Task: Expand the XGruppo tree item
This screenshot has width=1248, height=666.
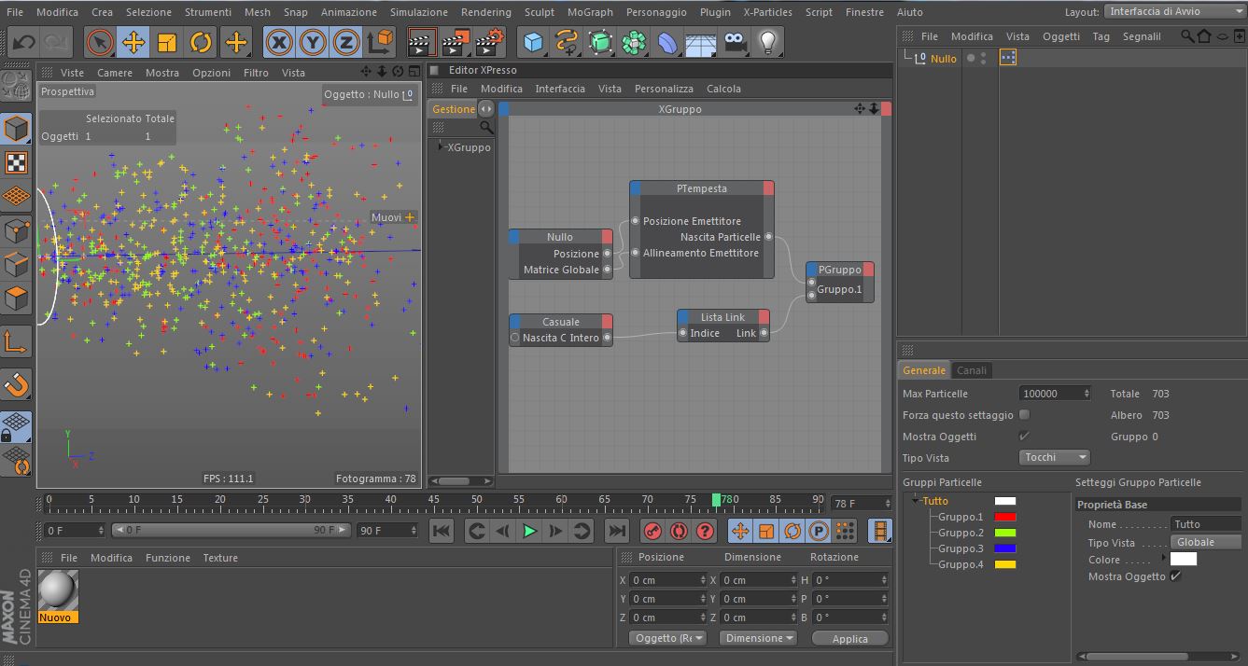Action: tap(441, 147)
